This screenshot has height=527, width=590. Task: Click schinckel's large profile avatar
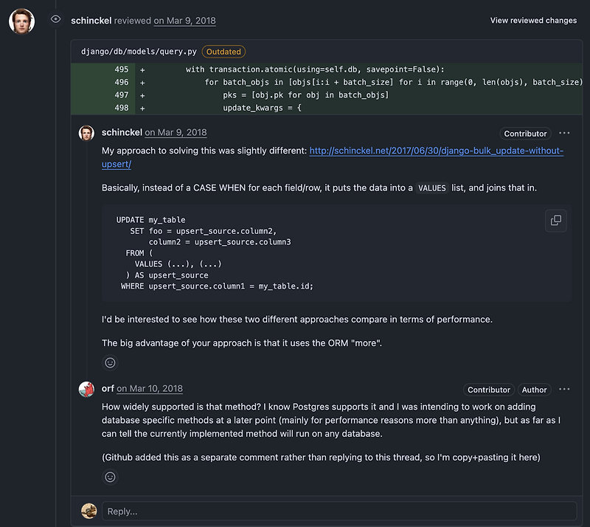pos(21,21)
